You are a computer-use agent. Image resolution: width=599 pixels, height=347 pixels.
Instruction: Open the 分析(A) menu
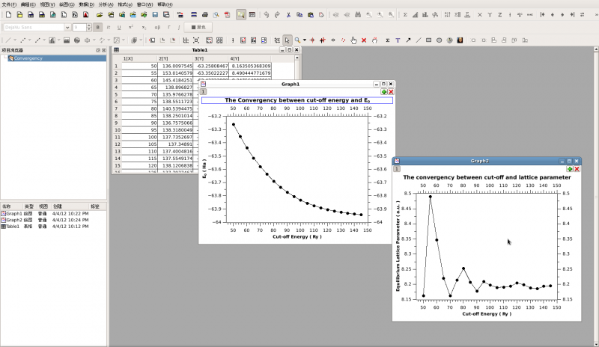[106, 4]
